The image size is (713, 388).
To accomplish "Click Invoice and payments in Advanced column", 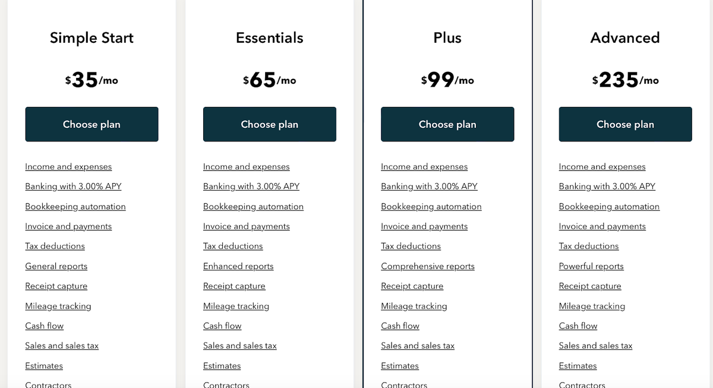I will tap(602, 226).
